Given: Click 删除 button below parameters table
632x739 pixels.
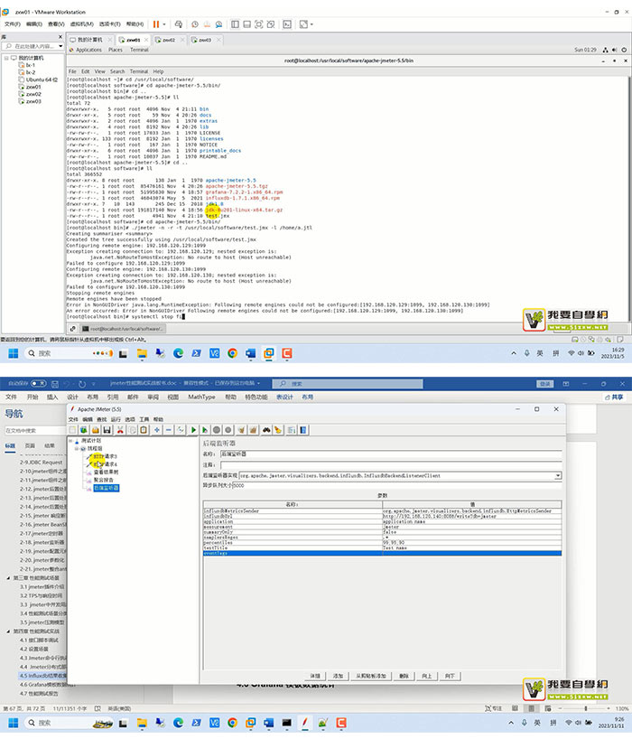Looking at the screenshot, I should [x=404, y=676].
